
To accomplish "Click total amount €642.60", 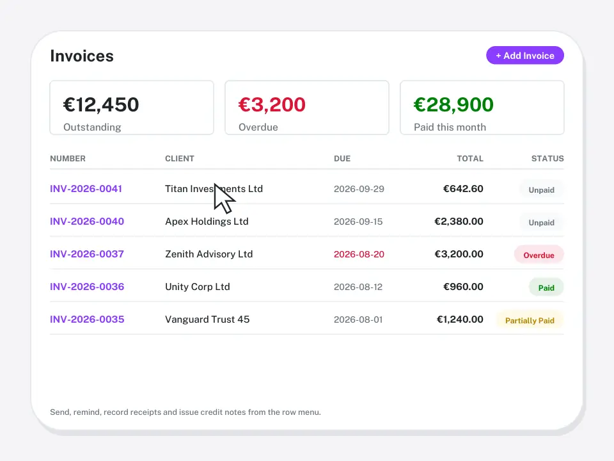I will coord(463,189).
